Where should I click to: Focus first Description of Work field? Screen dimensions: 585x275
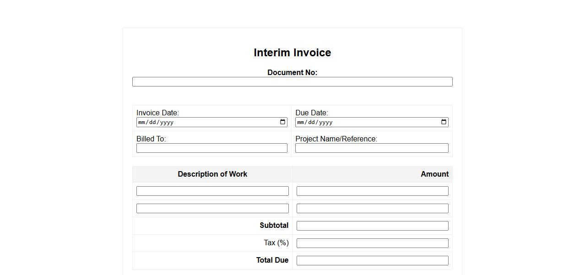pyautogui.click(x=212, y=191)
